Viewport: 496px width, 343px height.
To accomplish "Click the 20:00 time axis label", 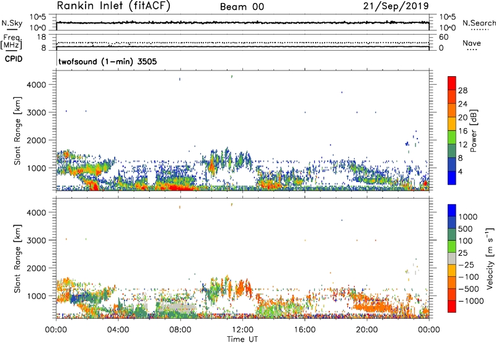I will point(367,330).
